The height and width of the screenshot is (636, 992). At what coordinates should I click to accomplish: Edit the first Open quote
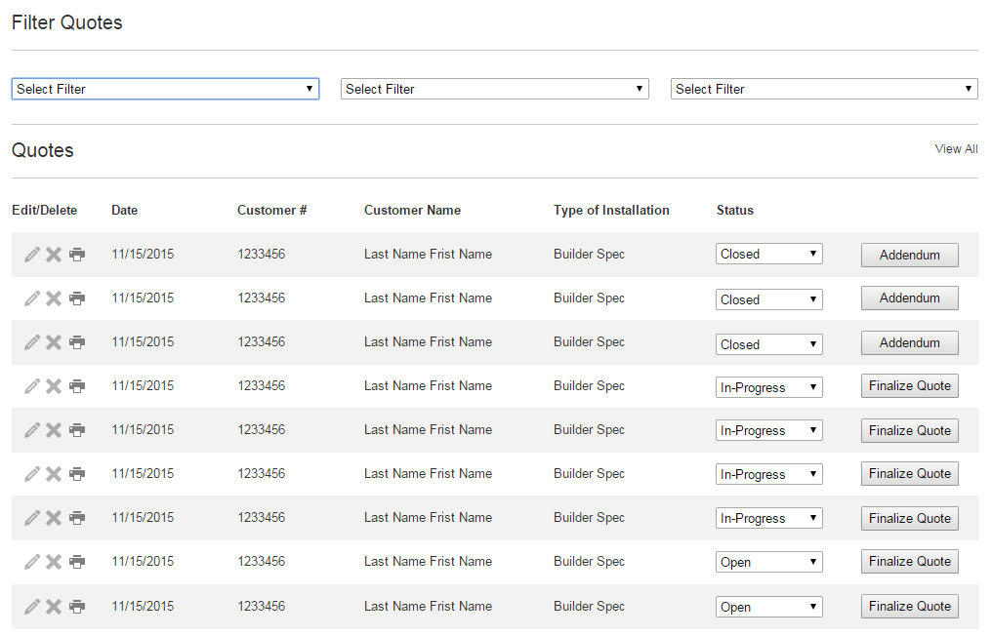[31, 562]
